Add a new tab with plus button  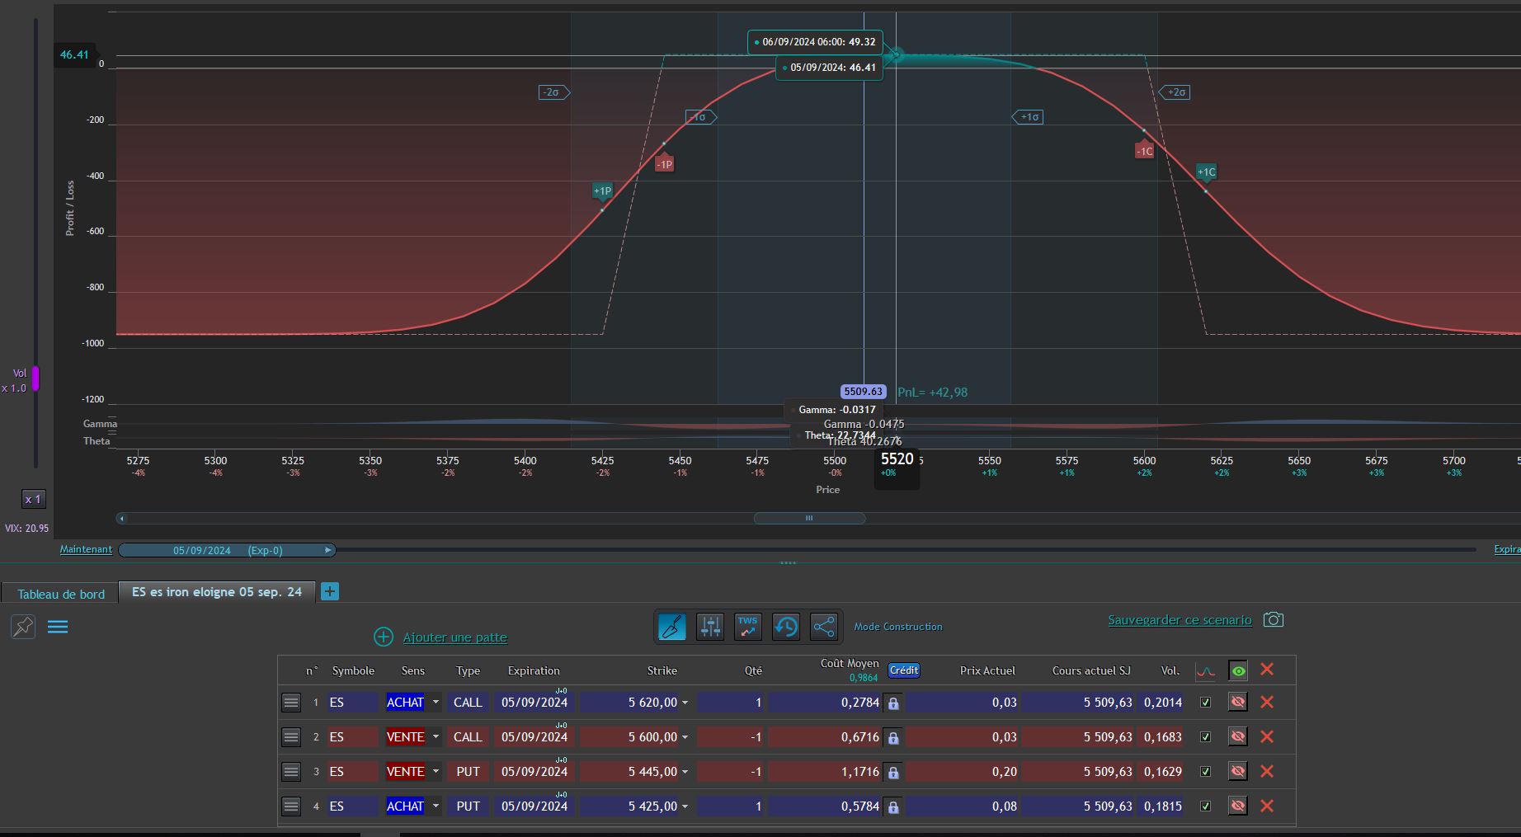[x=330, y=591]
